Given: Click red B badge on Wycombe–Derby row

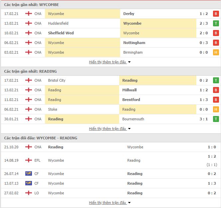Looking at the screenshot, I should click(x=216, y=14).
